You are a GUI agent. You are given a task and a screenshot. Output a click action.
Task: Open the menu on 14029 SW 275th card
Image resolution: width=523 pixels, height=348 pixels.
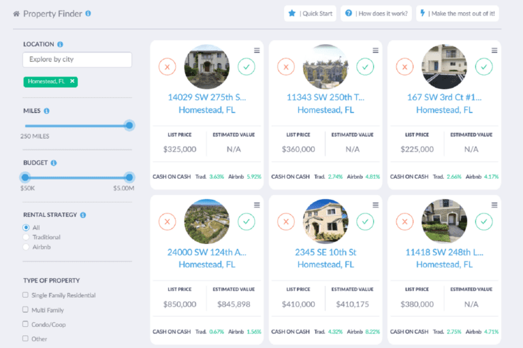coord(257,50)
